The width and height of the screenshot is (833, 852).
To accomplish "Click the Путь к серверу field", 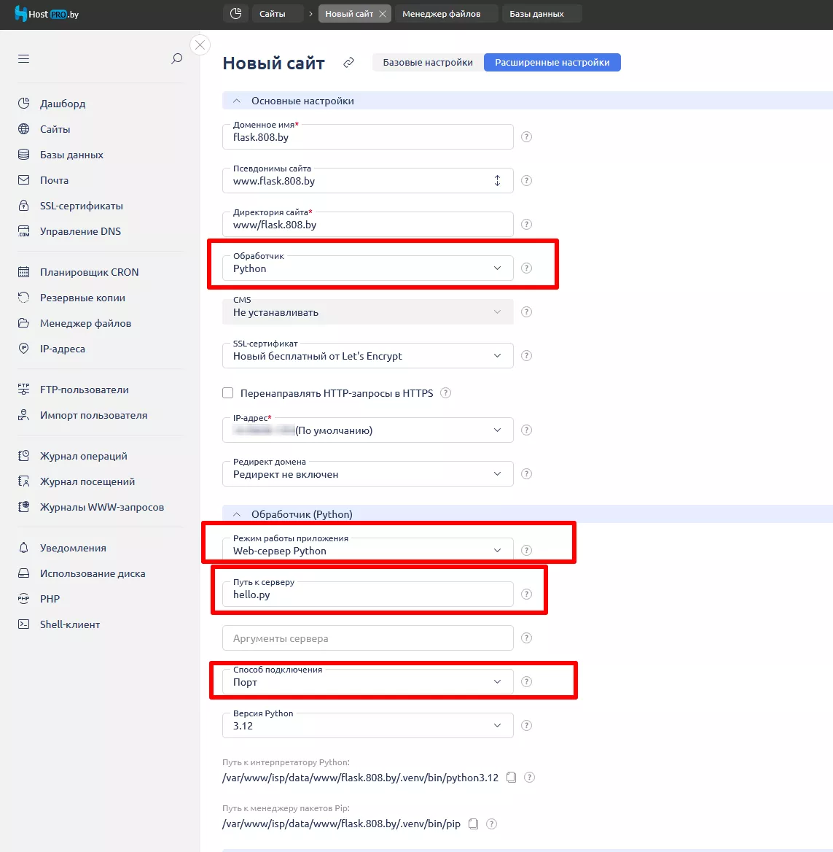I will point(367,595).
